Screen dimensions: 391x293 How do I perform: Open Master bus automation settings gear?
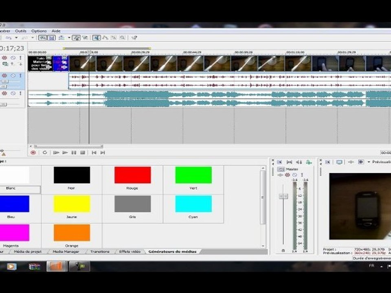coord(288,175)
